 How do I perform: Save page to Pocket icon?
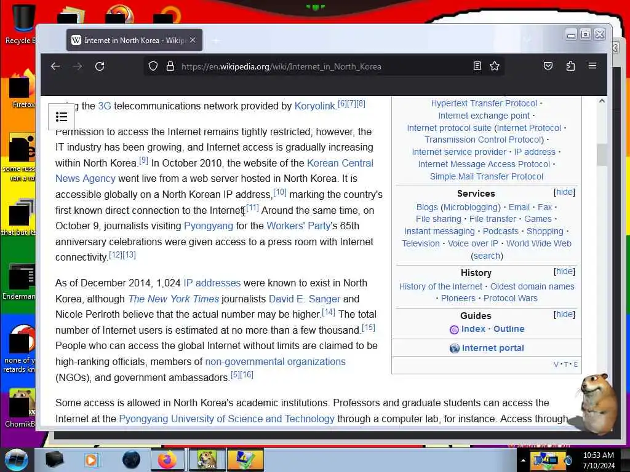548,66
